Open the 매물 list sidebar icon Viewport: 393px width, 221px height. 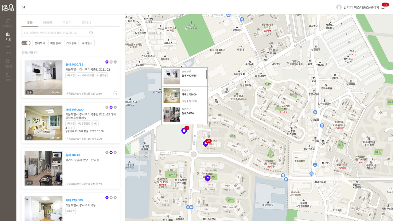pos(8,50)
